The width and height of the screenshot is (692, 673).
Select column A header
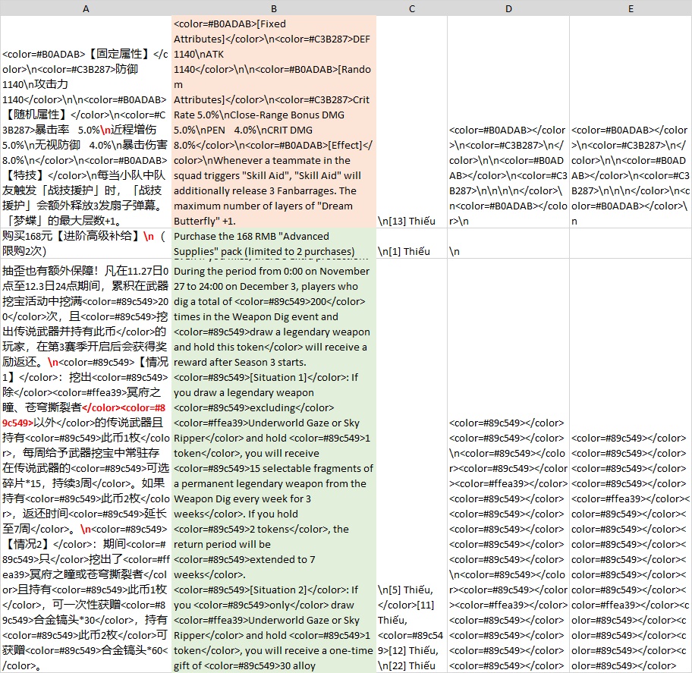pos(86,8)
